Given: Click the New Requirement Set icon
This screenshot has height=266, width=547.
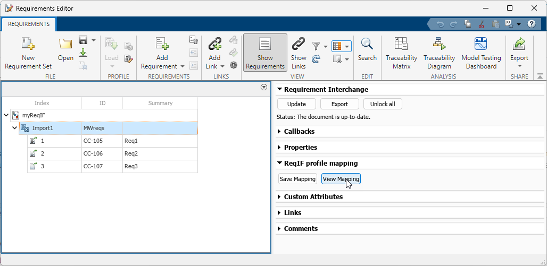Looking at the screenshot, I should (x=28, y=45).
